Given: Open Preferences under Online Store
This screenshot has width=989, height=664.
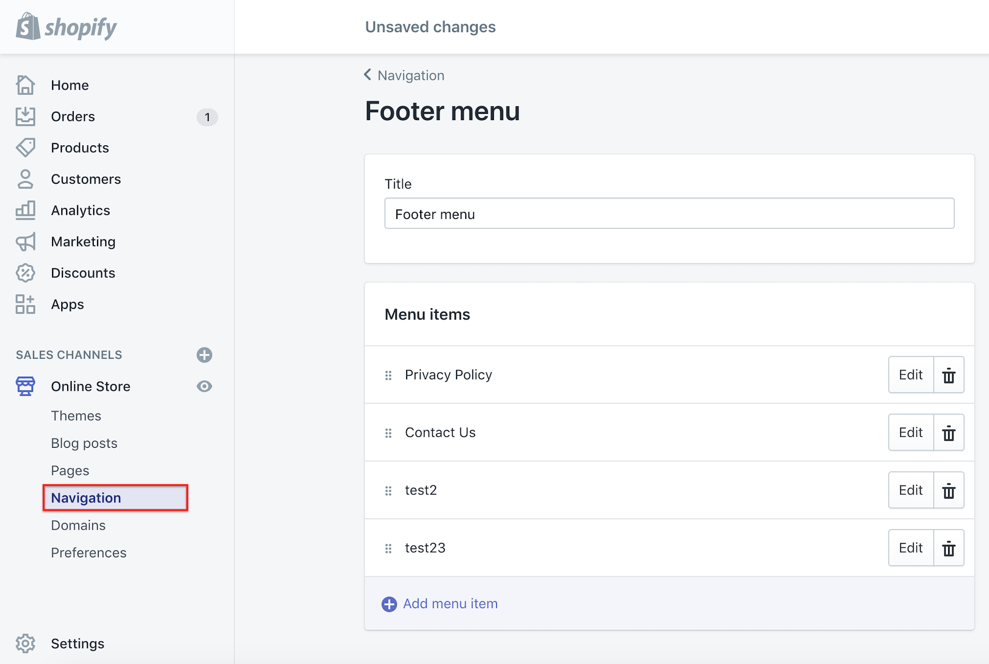Looking at the screenshot, I should pyautogui.click(x=88, y=553).
